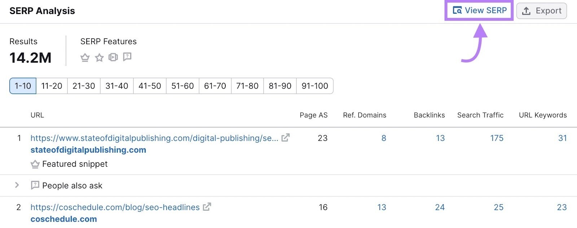Click the People also ask icon in SERP Features
The image size is (577, 228).
tap(127, 57)
